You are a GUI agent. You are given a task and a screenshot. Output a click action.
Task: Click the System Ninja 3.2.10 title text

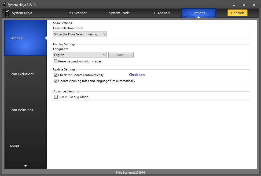pos(22,5)
